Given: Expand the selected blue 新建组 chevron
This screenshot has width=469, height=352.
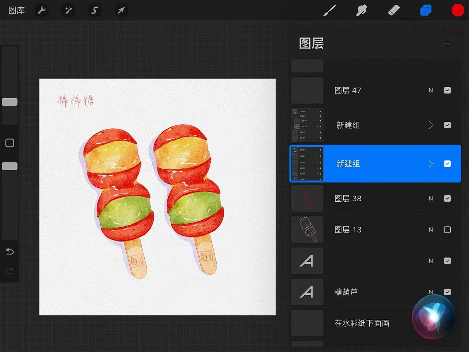Looking at the screenshot, I should tap(431, 164).
